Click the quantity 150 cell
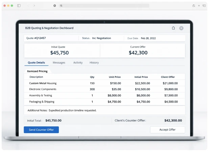 tap(92, 83)
